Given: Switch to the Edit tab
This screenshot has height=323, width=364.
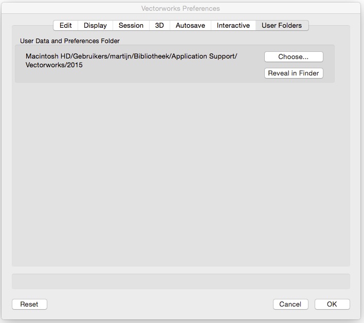Looking at the screenshot, I should (66, 25).
